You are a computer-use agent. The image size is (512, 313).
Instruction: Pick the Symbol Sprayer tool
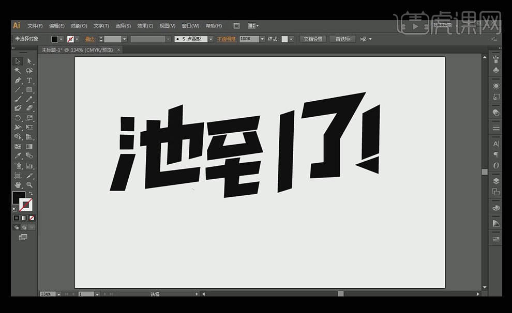[x=18, y=166]
